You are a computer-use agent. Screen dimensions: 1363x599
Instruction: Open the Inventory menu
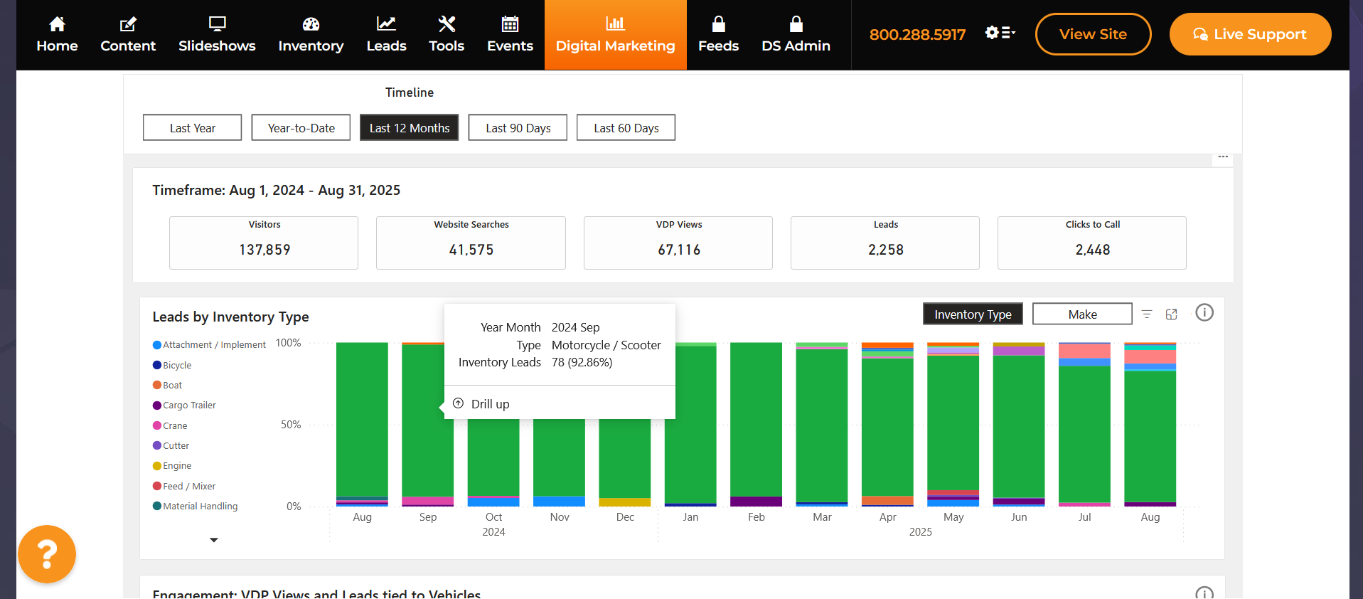(311, 35)
